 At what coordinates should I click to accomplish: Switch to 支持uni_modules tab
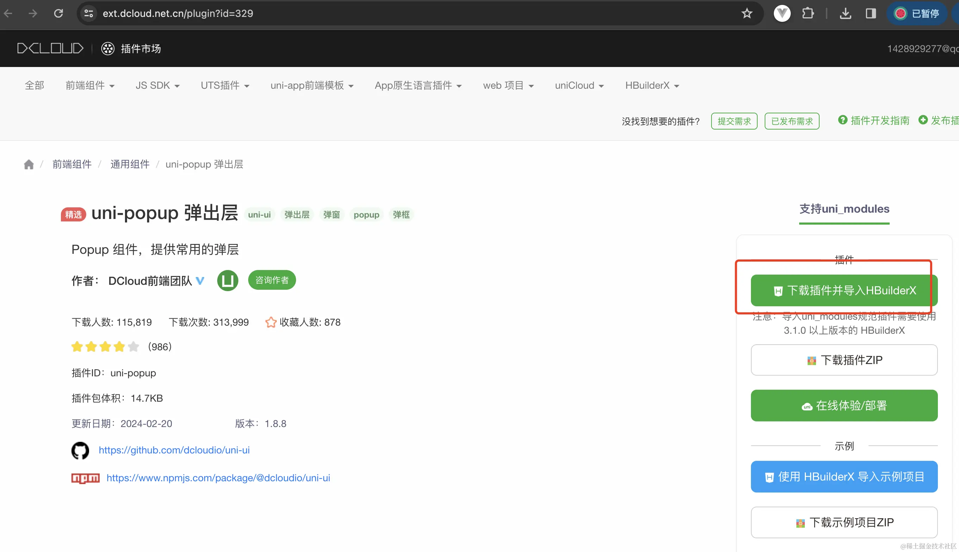844,209
